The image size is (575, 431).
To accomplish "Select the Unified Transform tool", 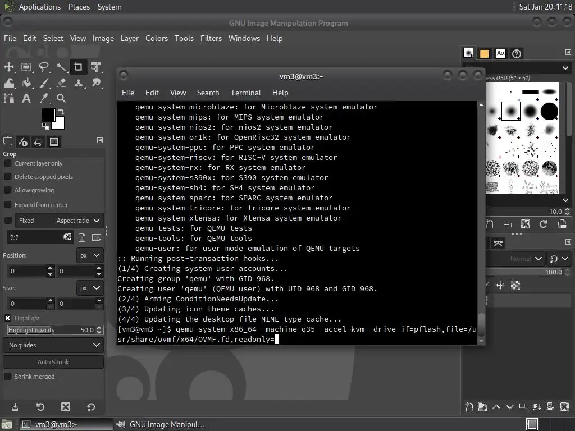I will [96, 67].
